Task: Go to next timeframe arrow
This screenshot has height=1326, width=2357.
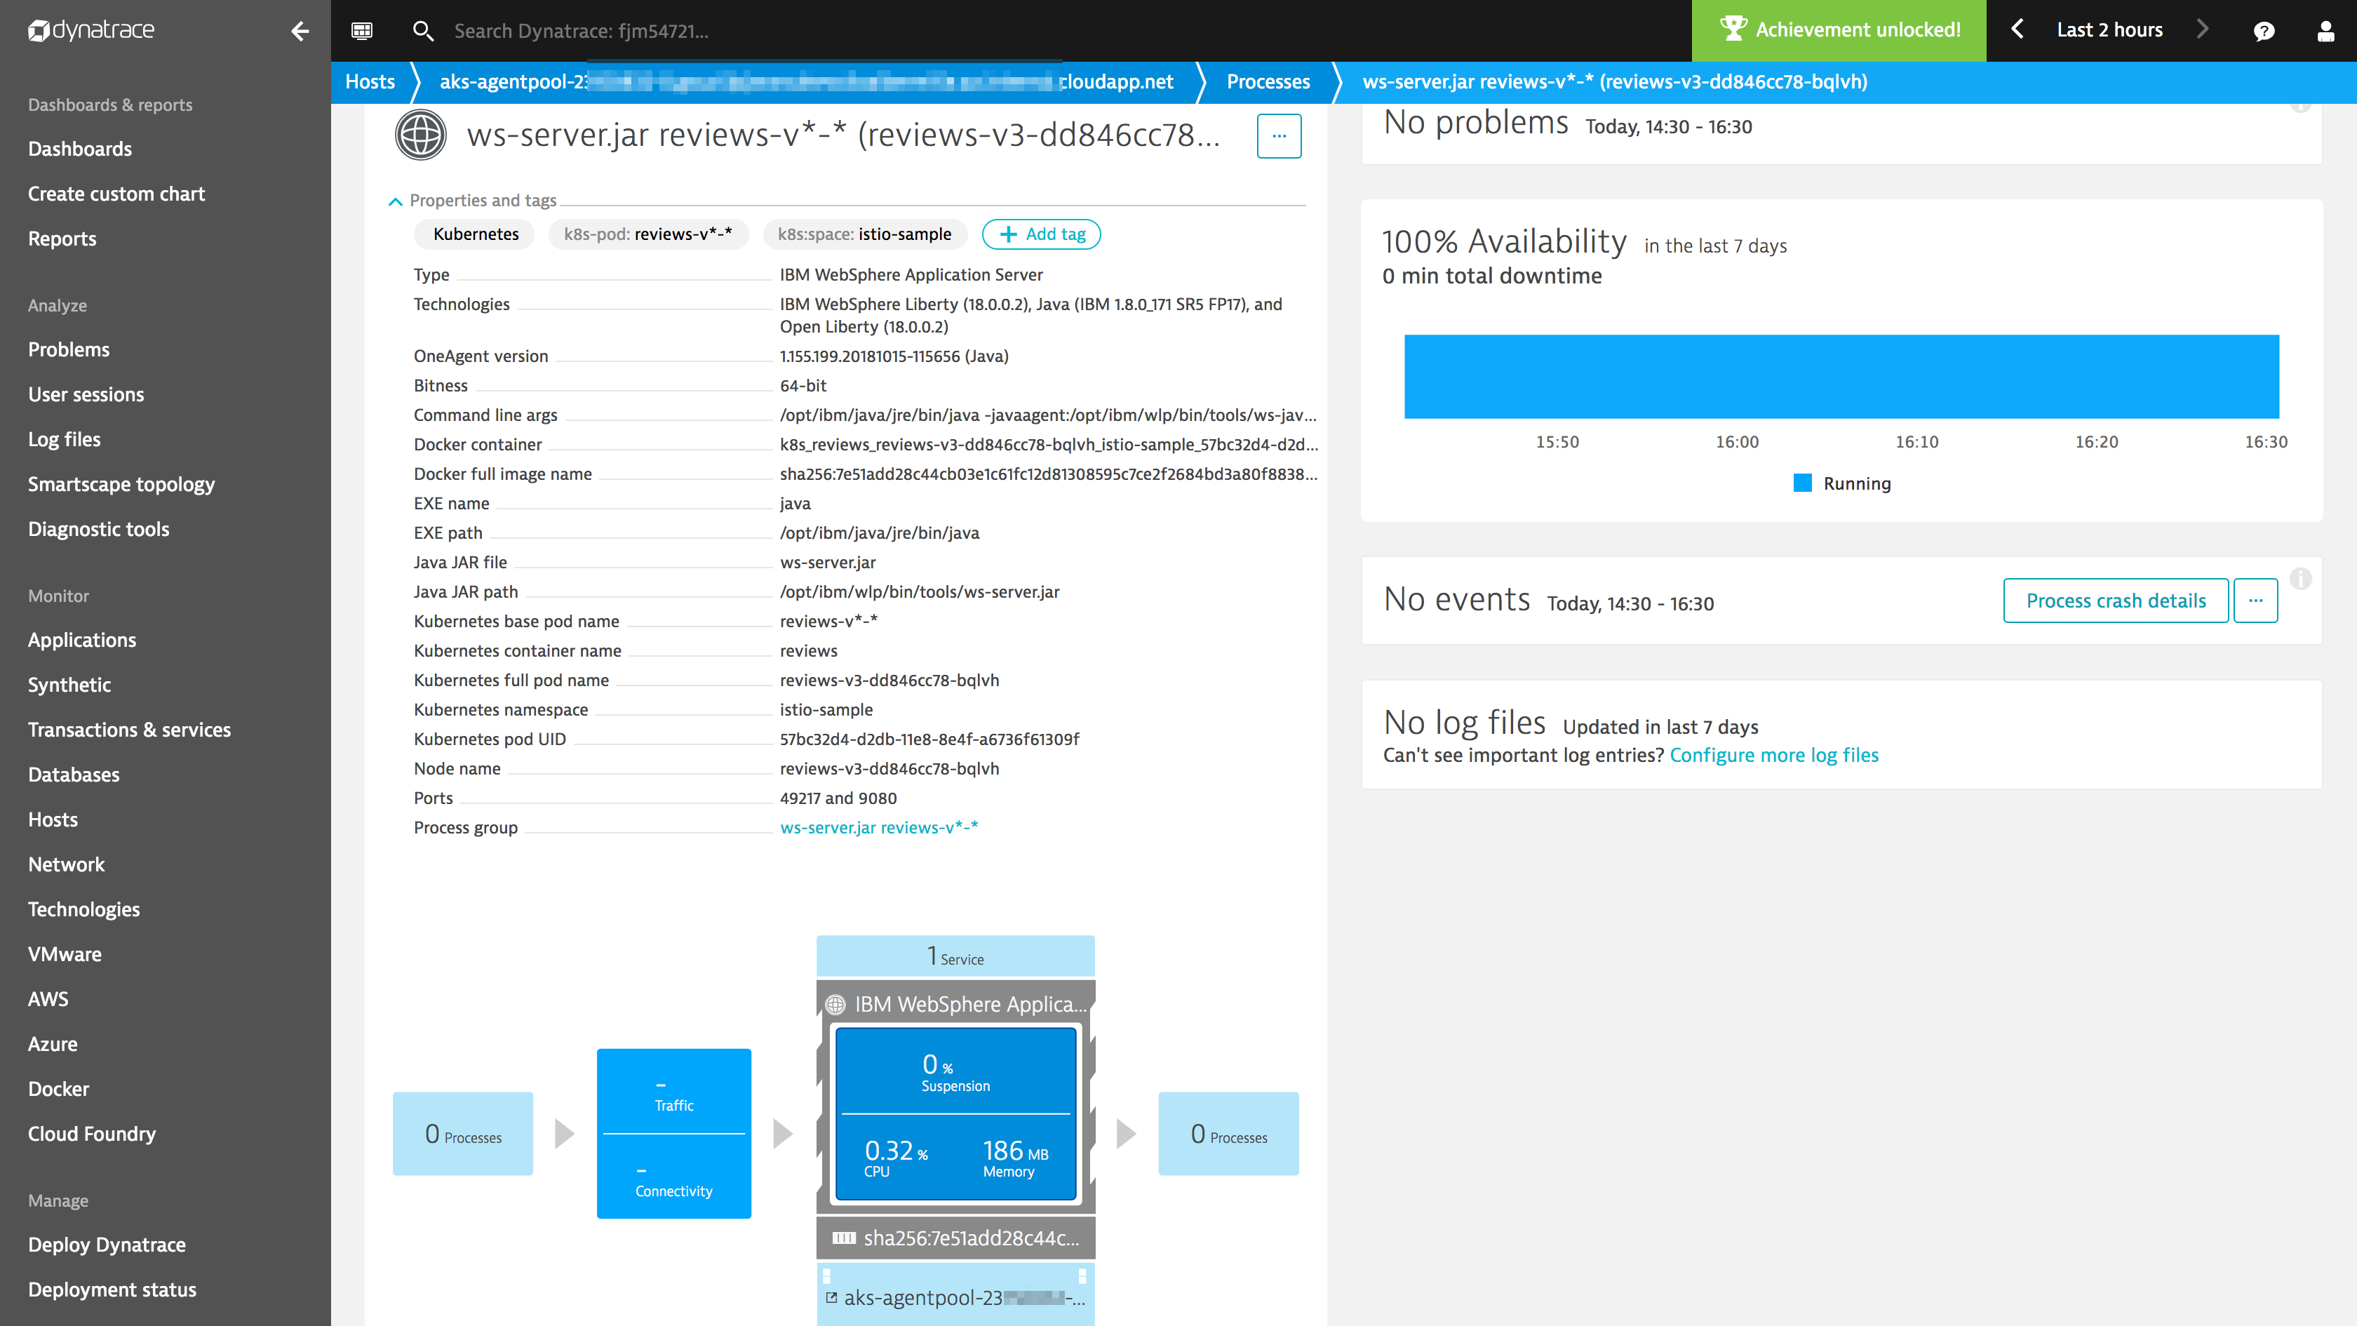Action: click(x=2203, y=29)
